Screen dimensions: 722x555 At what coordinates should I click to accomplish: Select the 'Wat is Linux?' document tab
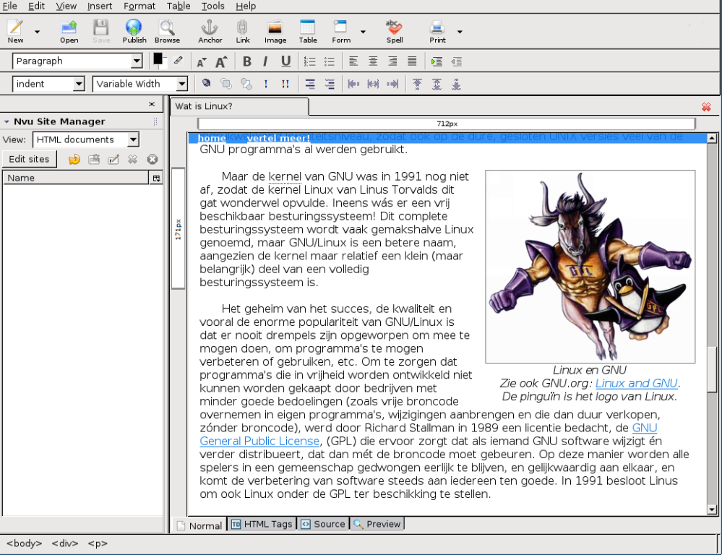(239, 106)
